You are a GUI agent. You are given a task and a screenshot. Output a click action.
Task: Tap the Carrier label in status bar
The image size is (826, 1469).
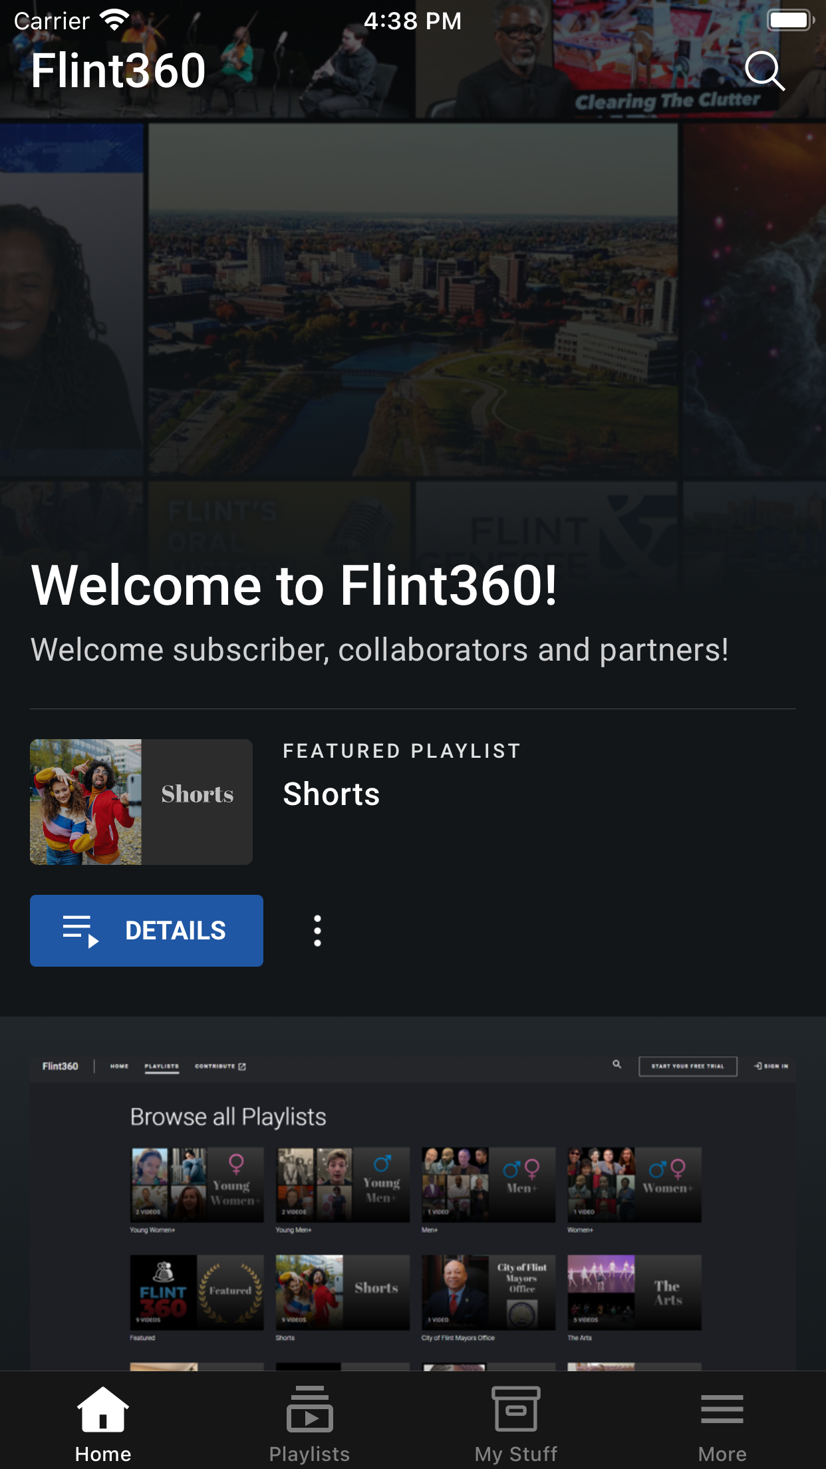coord(52,21)
